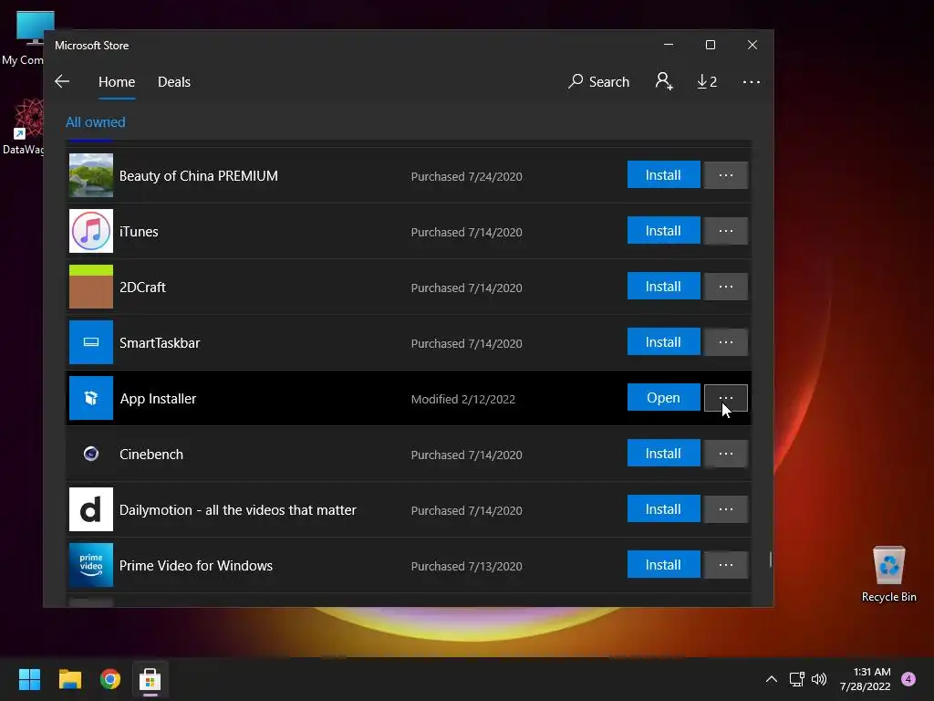Screen dimensions: 934x701
Task: Open more options for Beauty of China PREMIUM
Action: (725, 175)
